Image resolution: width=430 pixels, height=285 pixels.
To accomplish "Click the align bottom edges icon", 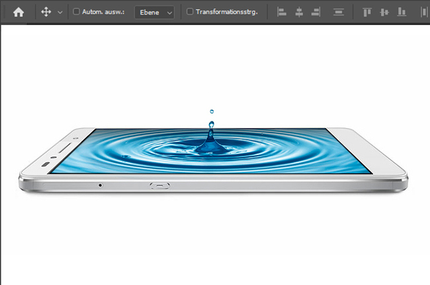I will pyautogui.click(x=401, y=12).
